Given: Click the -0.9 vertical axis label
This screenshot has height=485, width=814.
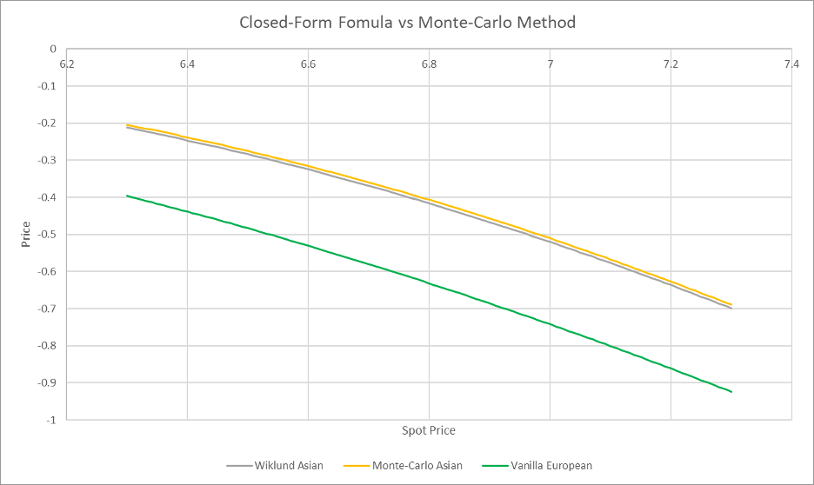Looking at the screenshot, I should (x=47, y=382).
